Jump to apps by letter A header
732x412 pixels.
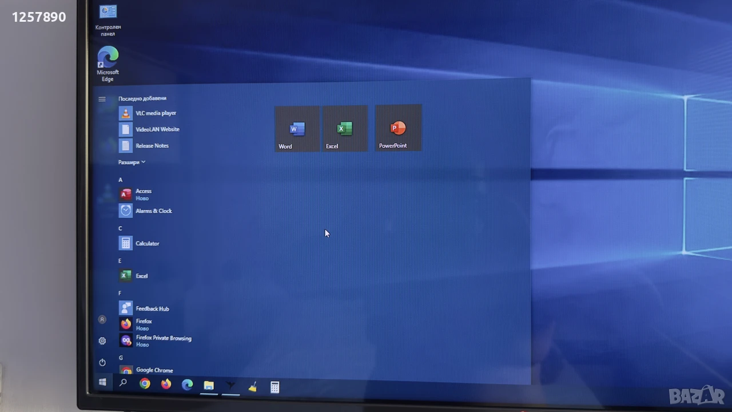[121, 180]
